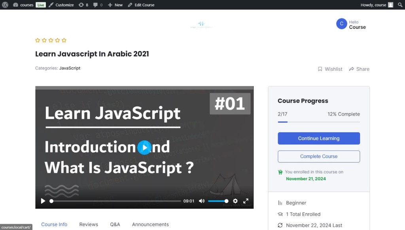Switch to the Q&A tab

(115, 224)
